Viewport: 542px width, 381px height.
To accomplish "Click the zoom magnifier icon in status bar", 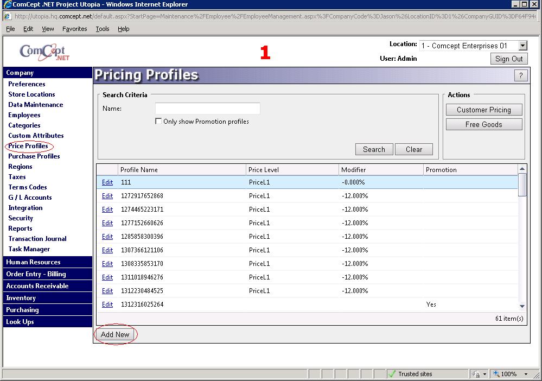I will point(496,374).
